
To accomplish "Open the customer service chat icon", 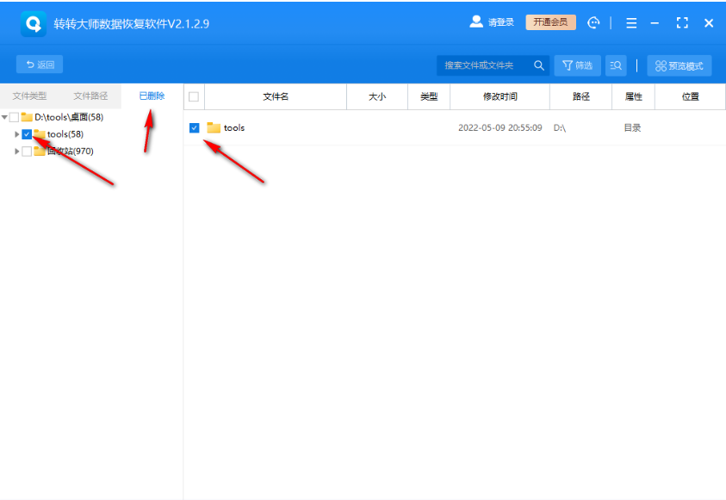I will pos(593,22).
